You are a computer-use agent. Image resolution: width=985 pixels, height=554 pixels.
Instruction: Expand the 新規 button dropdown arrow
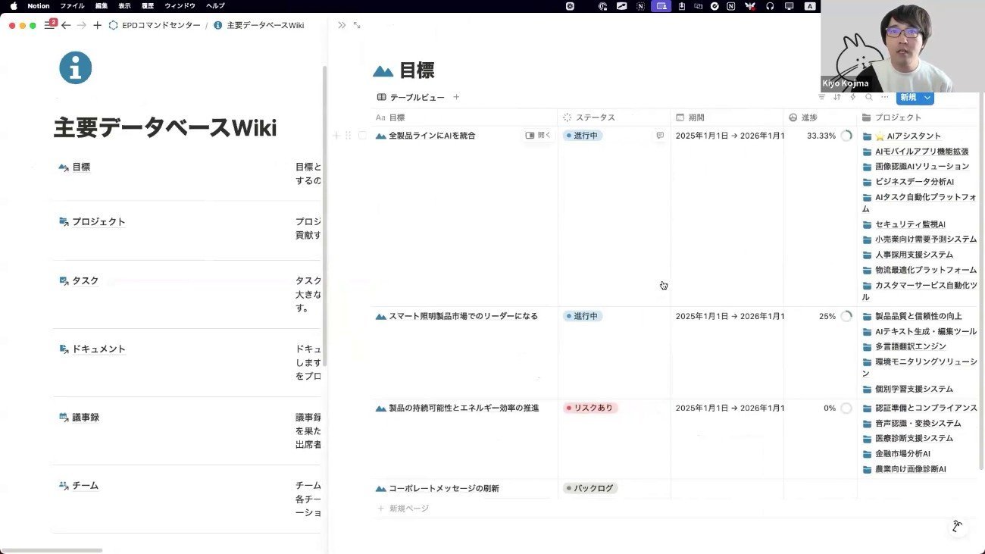tap(927, 97)
